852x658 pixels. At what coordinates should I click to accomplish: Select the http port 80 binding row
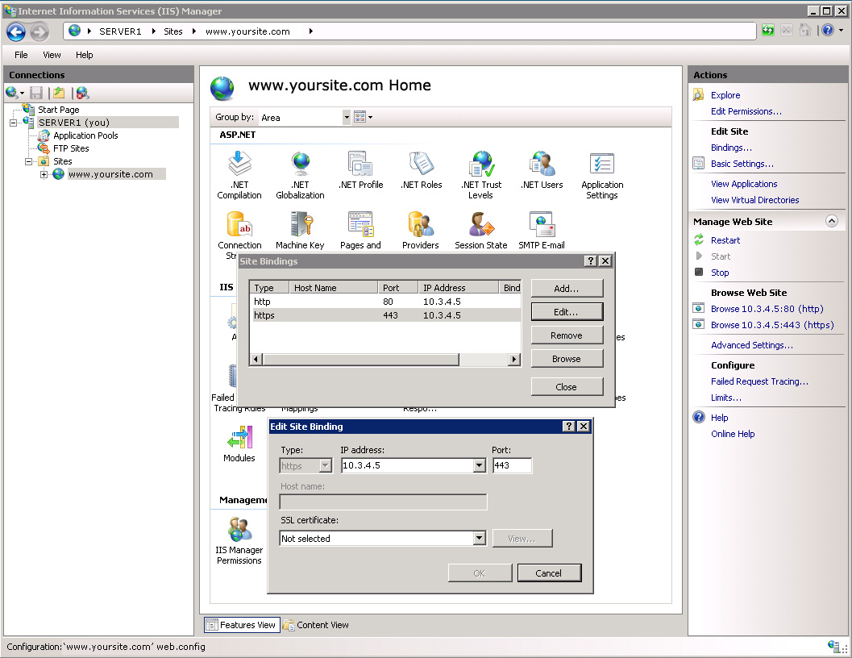click(x=385, y=302)
